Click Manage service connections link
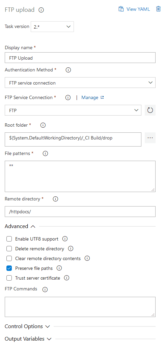 tap(92, 97)
